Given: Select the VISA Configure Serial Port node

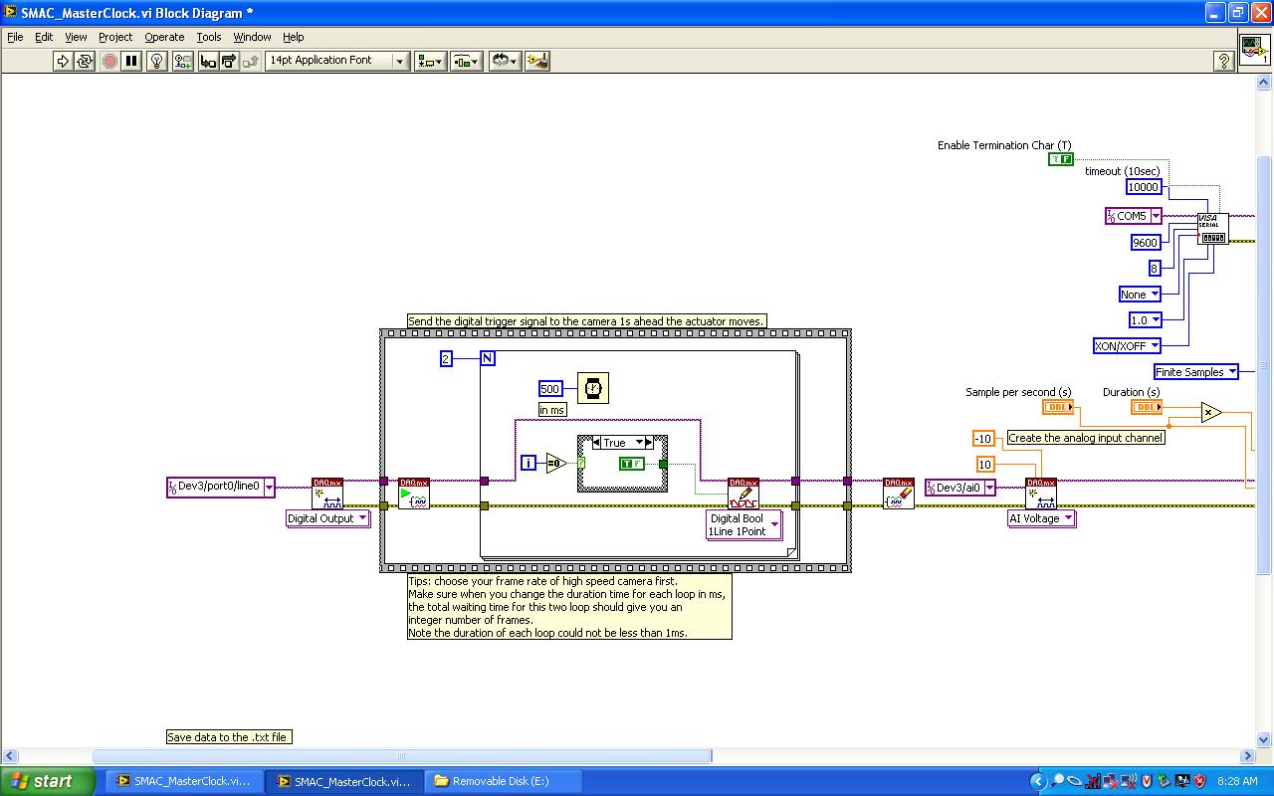Looking at the screenshot, I should (x=1213, y=228).
